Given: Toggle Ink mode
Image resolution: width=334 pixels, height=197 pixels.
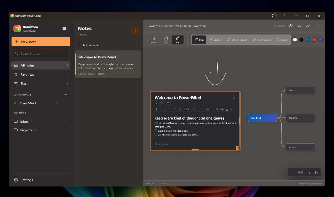Looking at the screenshot, I should (178, 40).
